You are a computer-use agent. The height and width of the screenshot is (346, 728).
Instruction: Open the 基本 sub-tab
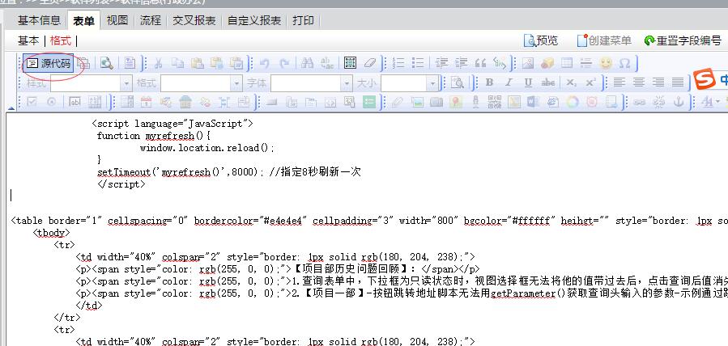(x=28, y=40)
